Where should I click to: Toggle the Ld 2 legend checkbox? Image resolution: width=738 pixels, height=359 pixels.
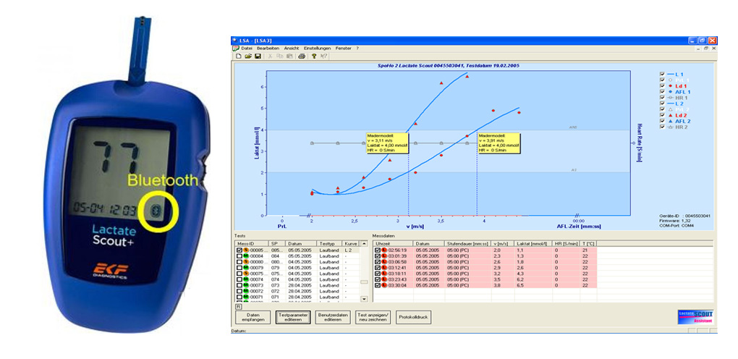point(662,115)
